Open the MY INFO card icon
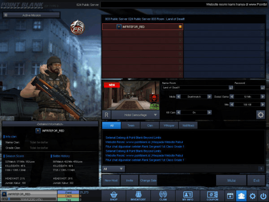Screen dimensions: 269x202 188,196
